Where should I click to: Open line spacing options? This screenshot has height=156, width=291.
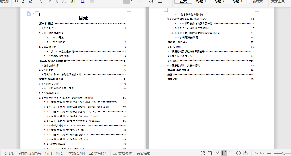[141, 1]
